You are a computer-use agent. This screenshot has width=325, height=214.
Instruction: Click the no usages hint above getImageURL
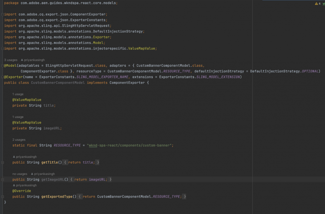(x=20, y=174)
